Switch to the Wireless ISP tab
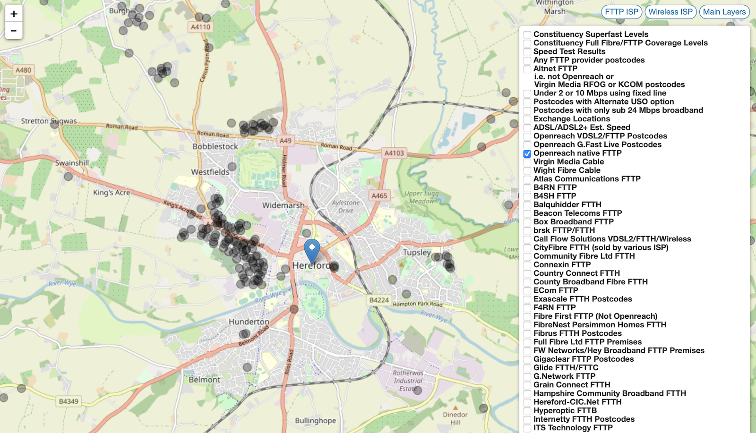 [x=670, y=12]
